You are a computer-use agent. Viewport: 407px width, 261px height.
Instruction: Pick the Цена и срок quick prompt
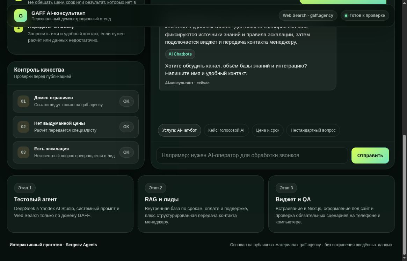point(268,130)
